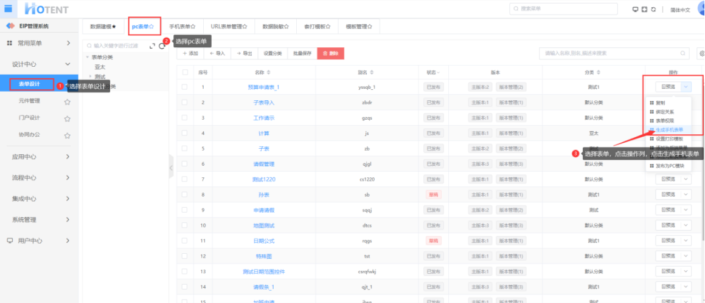This screenshot has height=303, width=705.
Task: Sort by the 别名 column sort icon
Action: click(372, 72)
